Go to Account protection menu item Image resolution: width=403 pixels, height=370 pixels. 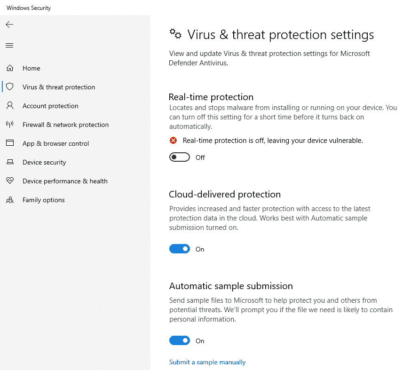click(x=50, y=106)
